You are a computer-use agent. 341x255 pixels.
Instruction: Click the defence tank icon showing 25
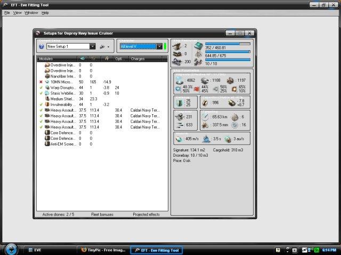[x=180, y=103]
